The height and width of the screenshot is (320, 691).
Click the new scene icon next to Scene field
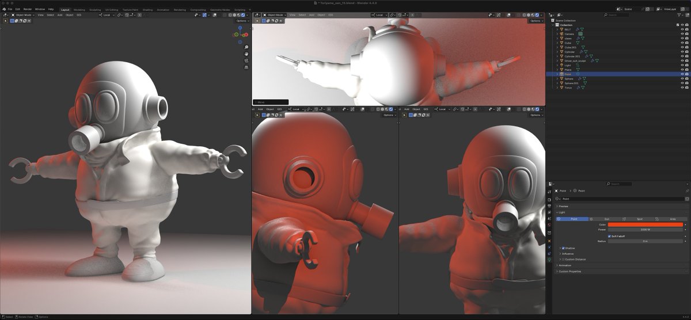point(647,9)
